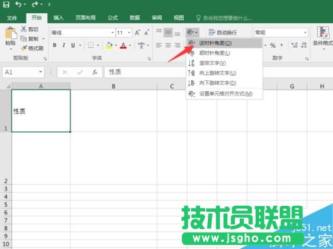Choose 向上旋转文字(U) rotate text up
Viewport: 333px width, 249px height.
point(224,73)
